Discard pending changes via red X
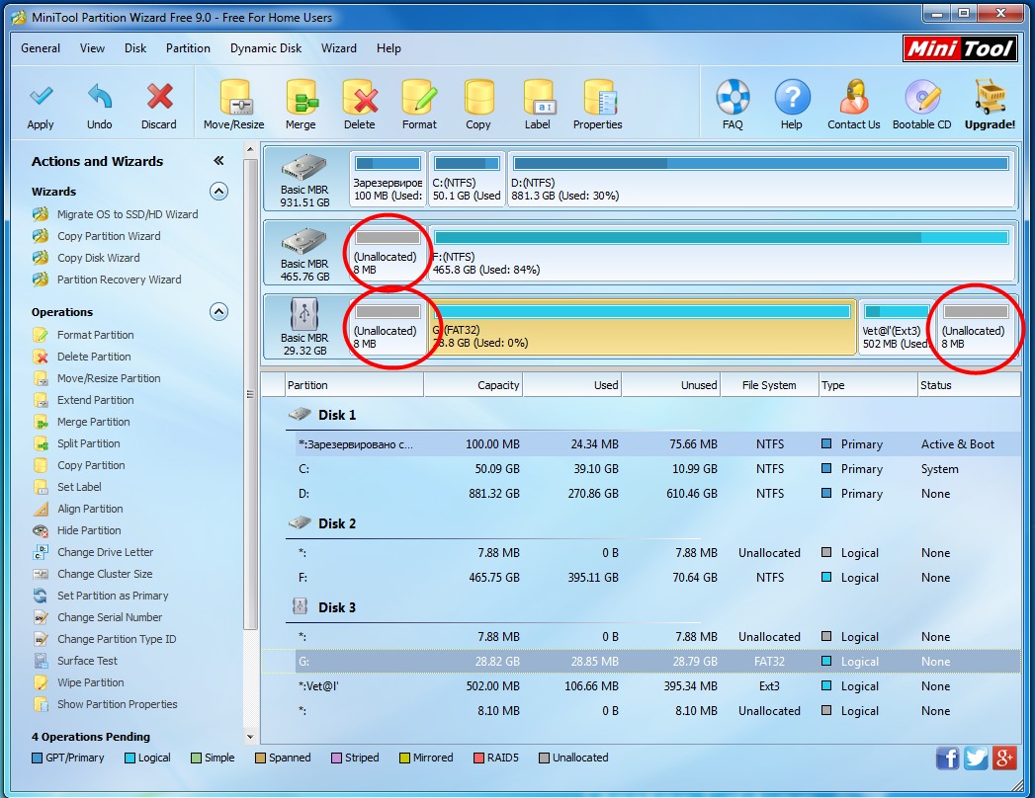 coord(159,96)
